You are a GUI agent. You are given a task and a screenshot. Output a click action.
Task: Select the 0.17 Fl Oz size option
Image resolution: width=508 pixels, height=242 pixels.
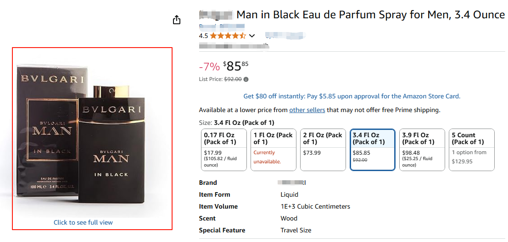[x=223, y=150]
